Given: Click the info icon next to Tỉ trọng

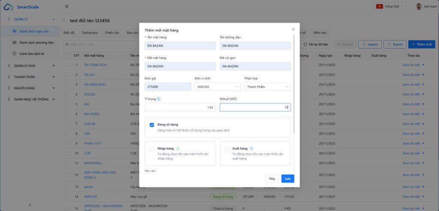Looking at the screenshot, I should pyautogui.click(x=159, y=99).
